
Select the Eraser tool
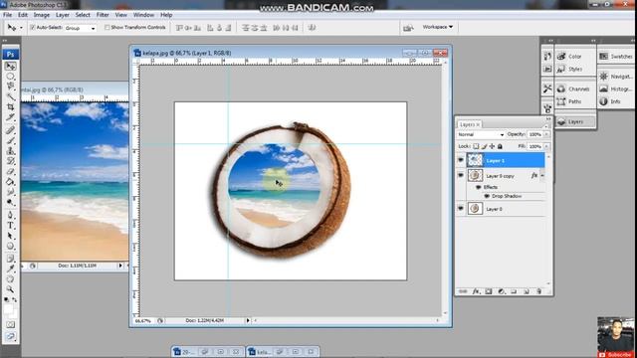[x=11, y=171]
